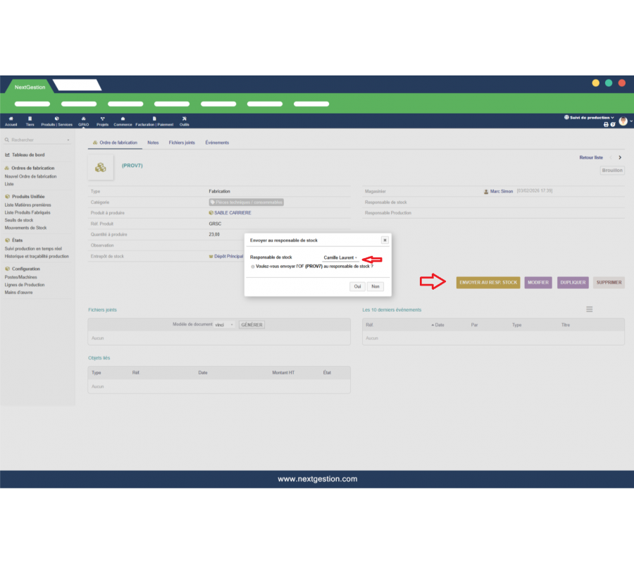Open the Projets module icon
The image size is (634, 564).
point(103,118)
